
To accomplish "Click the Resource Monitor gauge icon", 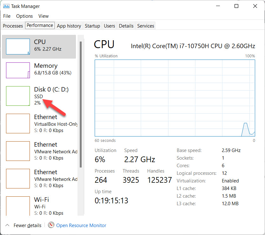I will (51, 225).
